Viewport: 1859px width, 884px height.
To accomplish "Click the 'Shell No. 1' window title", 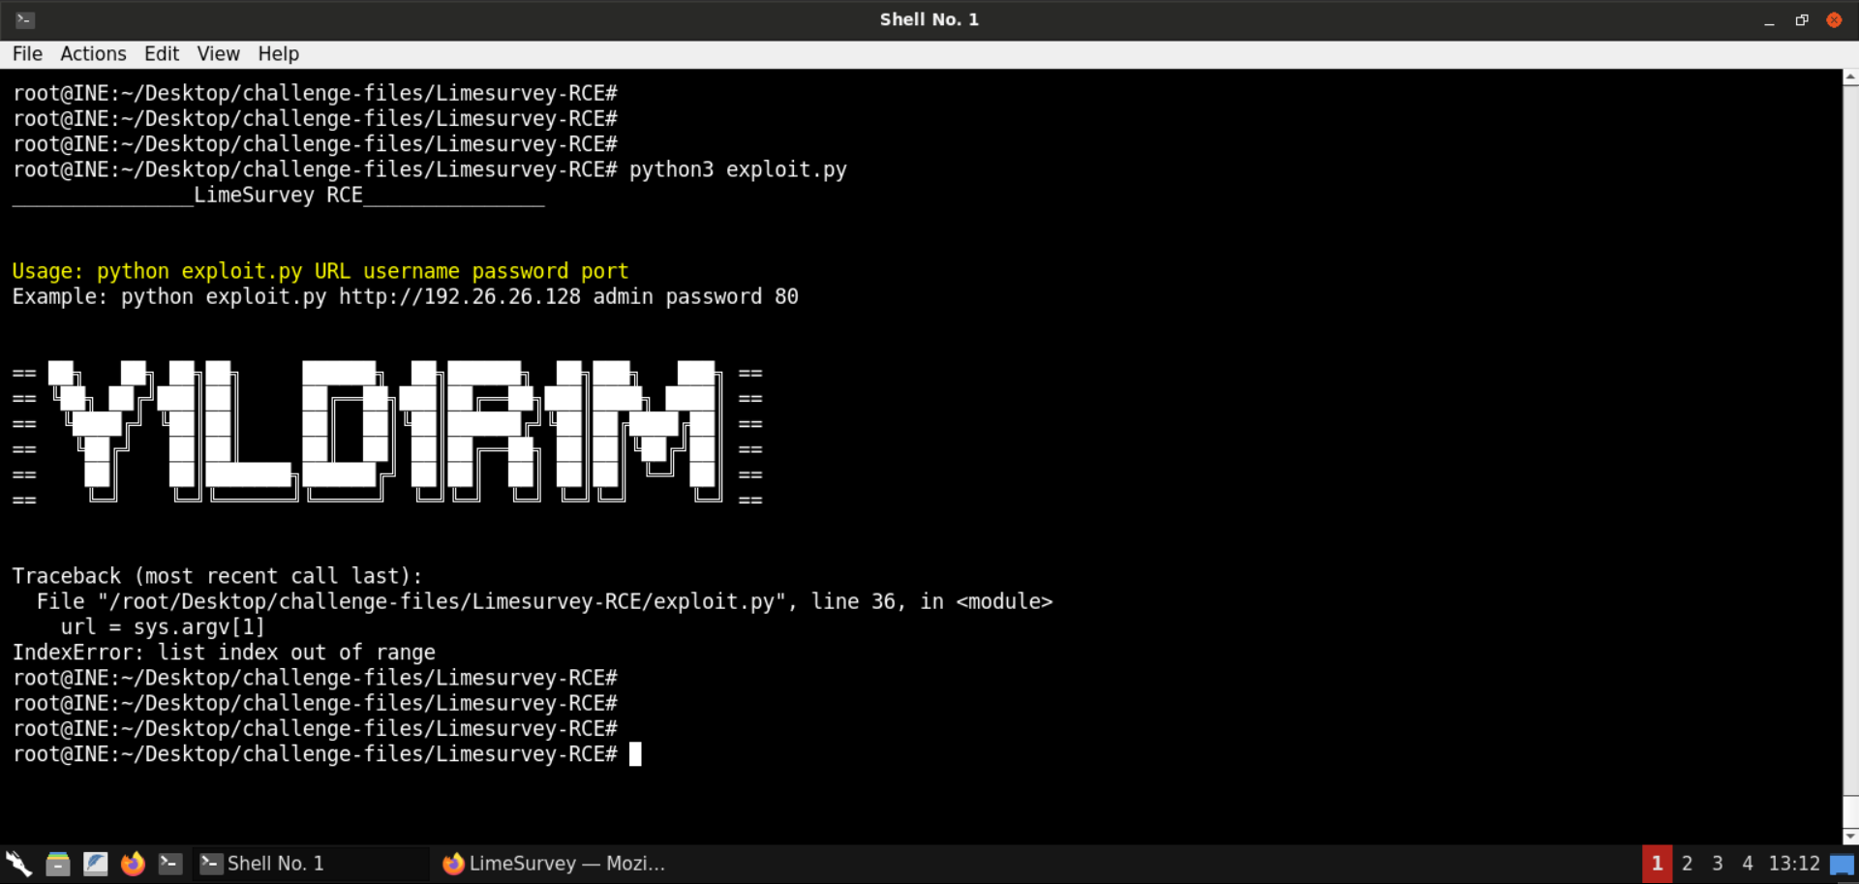I will (x=929, y=19).
